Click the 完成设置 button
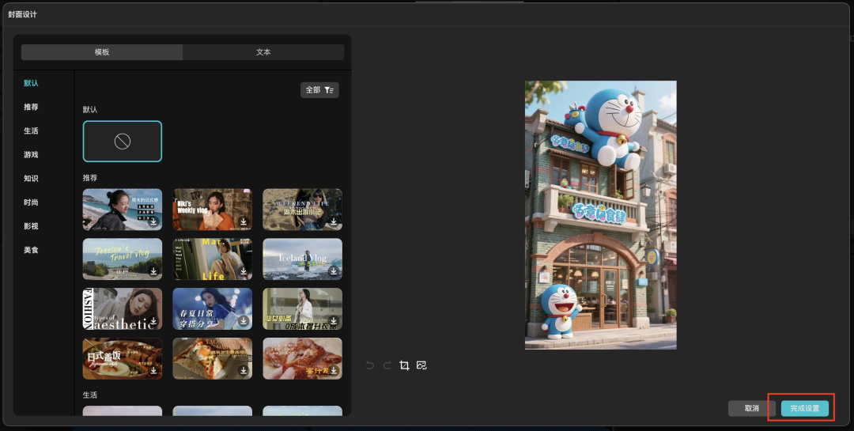Screen dimensions: 854x431 (x=805, y=408)
